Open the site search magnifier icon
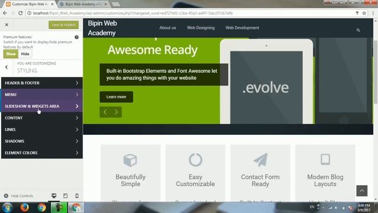The image size is (378, 213). 359,30
